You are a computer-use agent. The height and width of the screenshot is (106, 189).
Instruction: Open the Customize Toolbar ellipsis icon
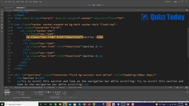pos(2,32)
